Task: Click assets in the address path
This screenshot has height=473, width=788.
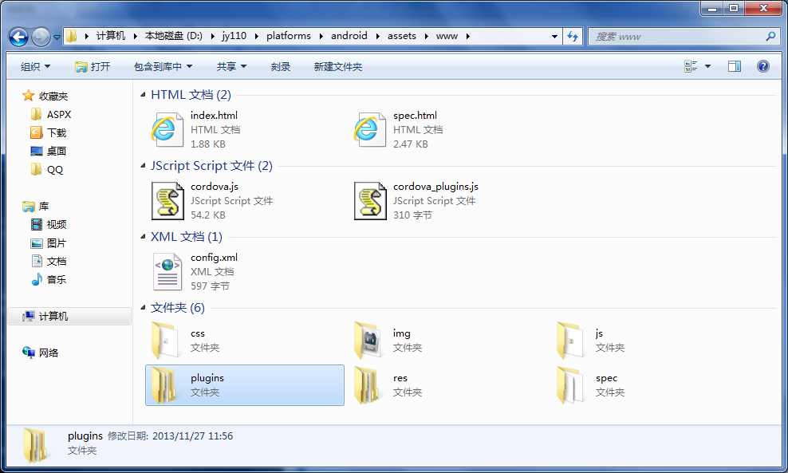Action: pos(401,36)
